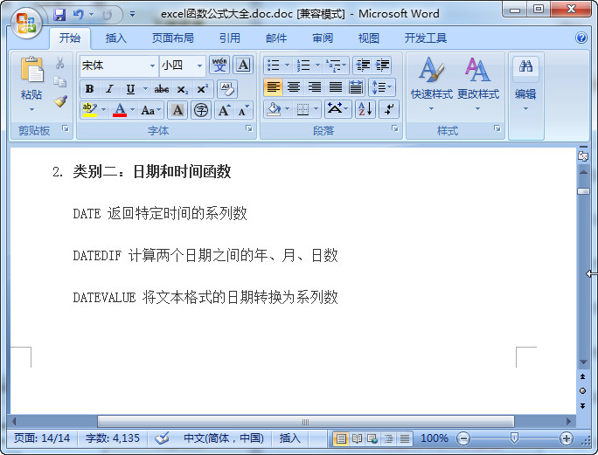Click the vertical scrollbar thumb
598x455 pixels.
click(x=583, y=191)
